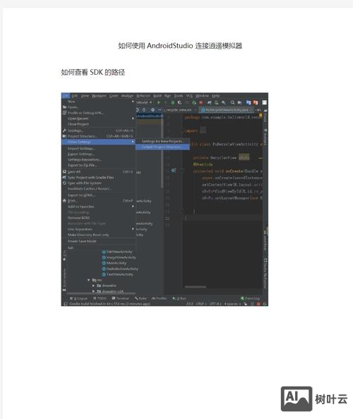Click the Debug app bug icon

173,102
